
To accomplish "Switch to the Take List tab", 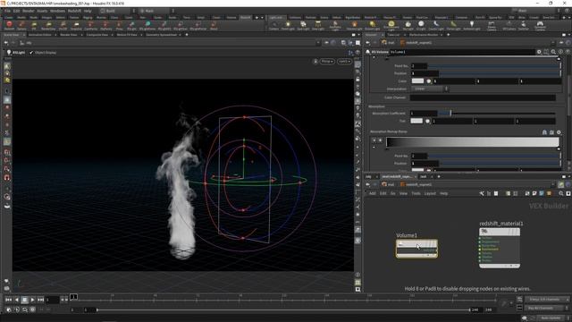I will 393,35.
